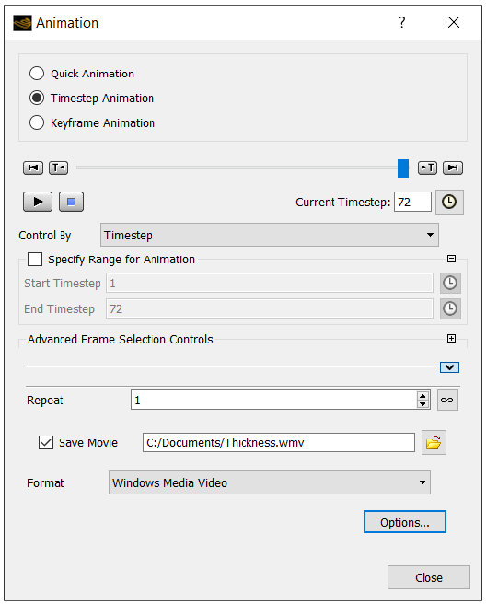Open the movie Options dialog
The image size is (486, 604).
click(405, 522)
